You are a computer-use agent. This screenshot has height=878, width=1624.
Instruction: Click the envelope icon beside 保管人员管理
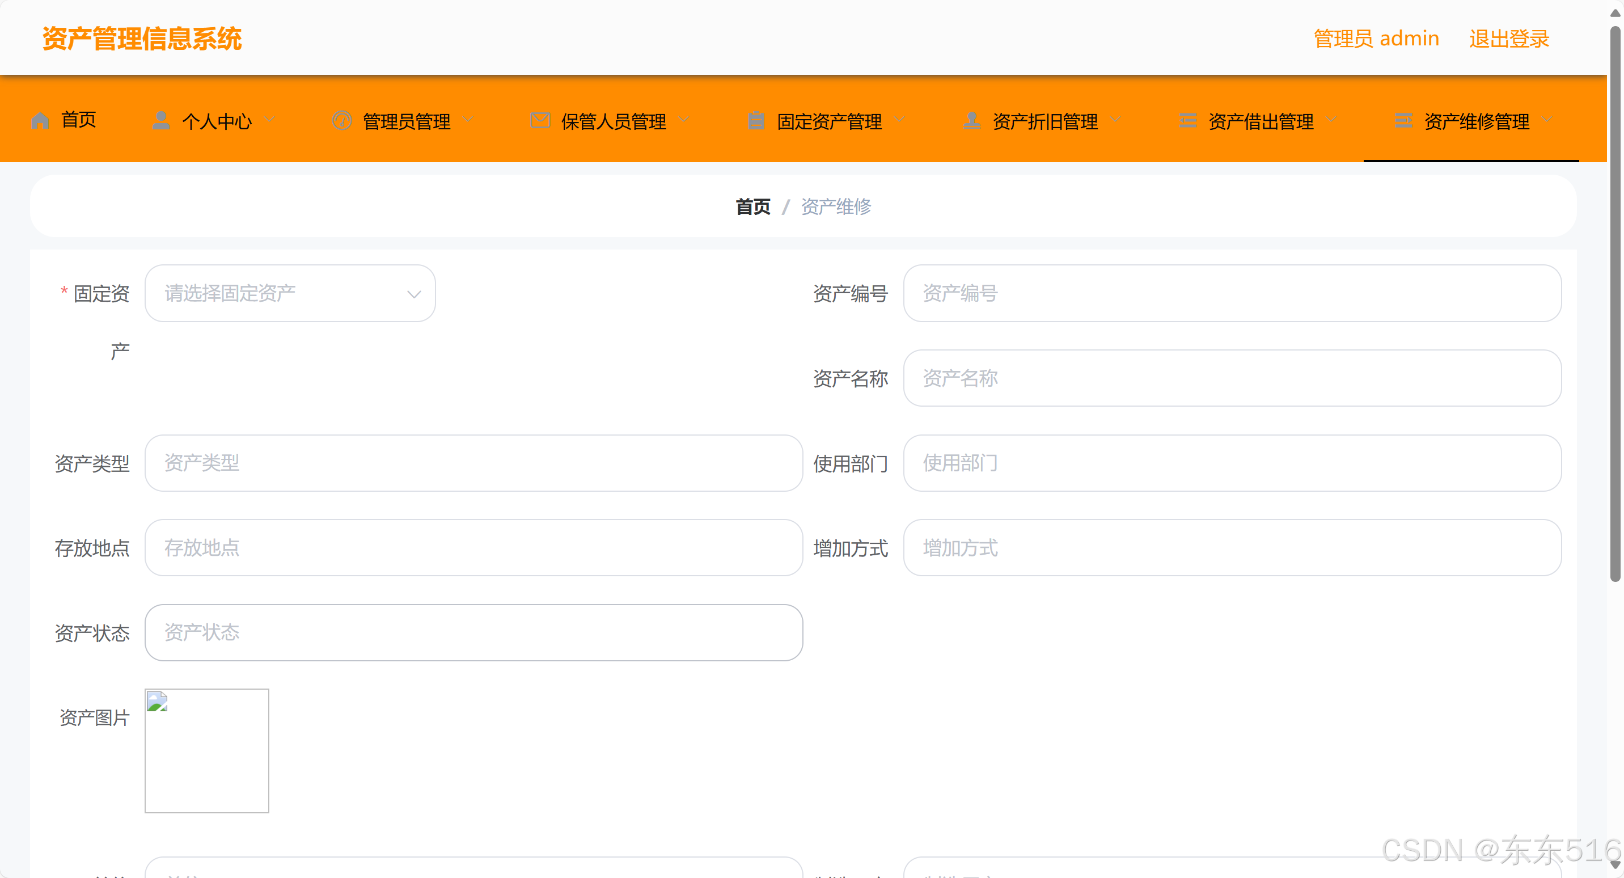[x=540, y=120]
